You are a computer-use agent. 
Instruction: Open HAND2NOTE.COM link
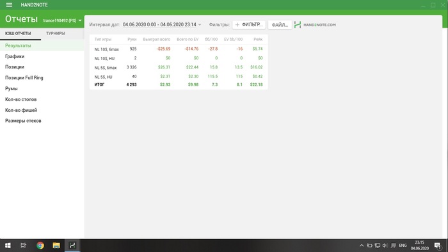coord(319,25)
